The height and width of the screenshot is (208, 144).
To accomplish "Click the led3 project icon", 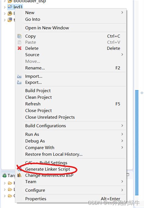I will (10, 6).
